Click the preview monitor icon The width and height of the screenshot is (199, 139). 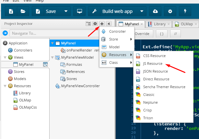(79, 11)
